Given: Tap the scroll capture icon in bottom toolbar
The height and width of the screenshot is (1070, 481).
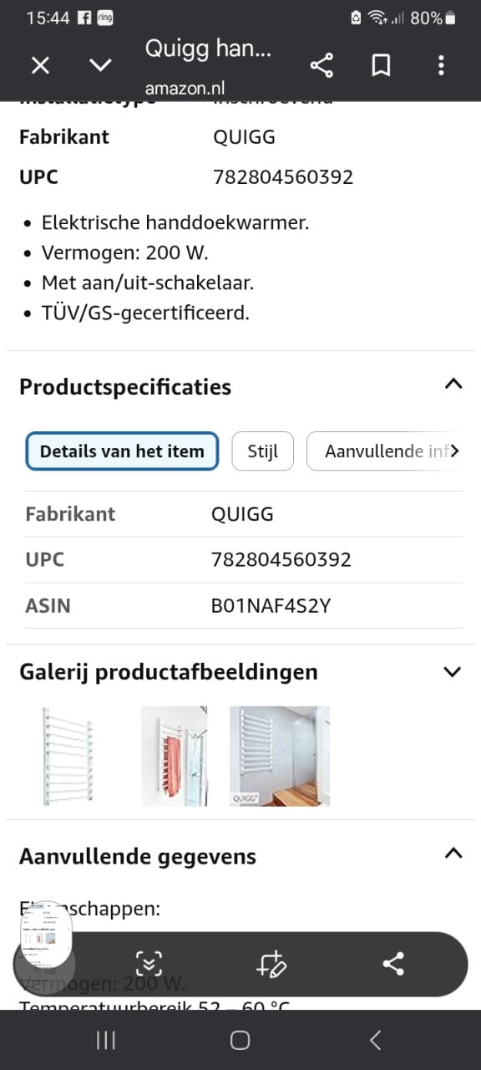Looking at the screenshot, I should pyautogui.click(x=149, y=963).
